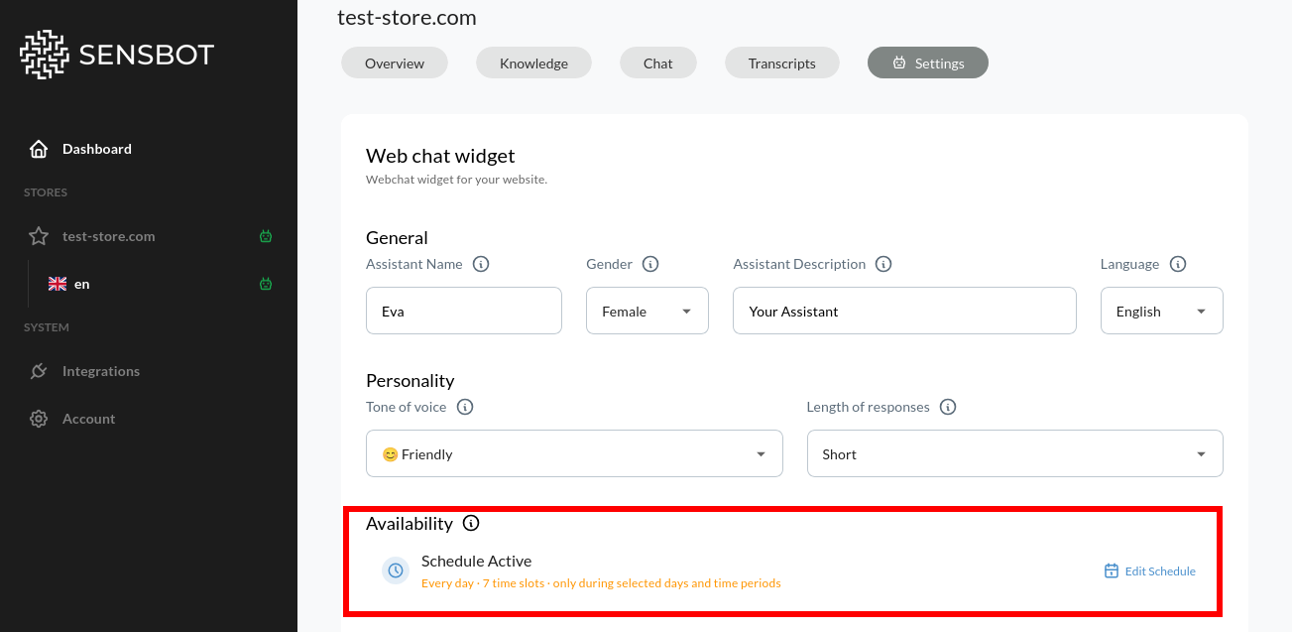Click the Edit Schedule link

point(1160,570)
